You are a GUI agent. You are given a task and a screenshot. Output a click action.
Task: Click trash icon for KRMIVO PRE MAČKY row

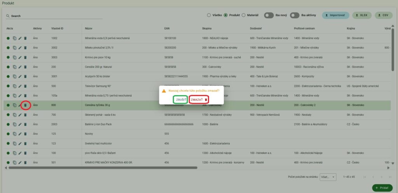click(25, 162)
